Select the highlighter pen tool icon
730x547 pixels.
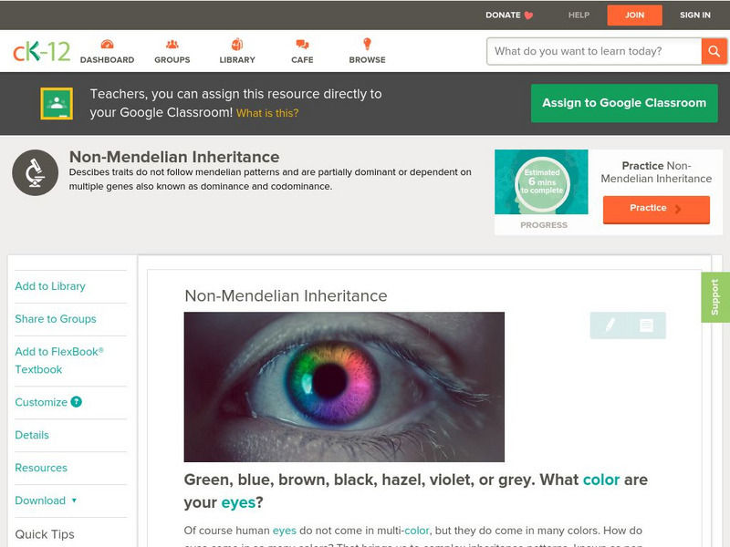click(x=610, y=325)
